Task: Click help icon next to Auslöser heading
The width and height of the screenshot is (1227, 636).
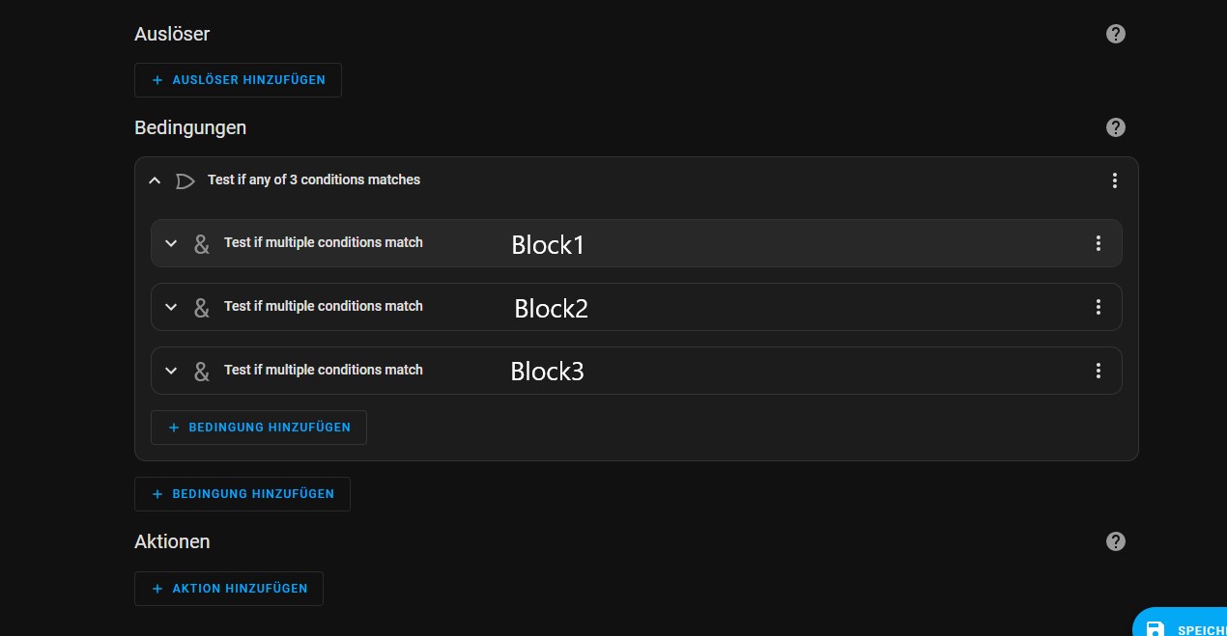Action: pos(1116,34)
